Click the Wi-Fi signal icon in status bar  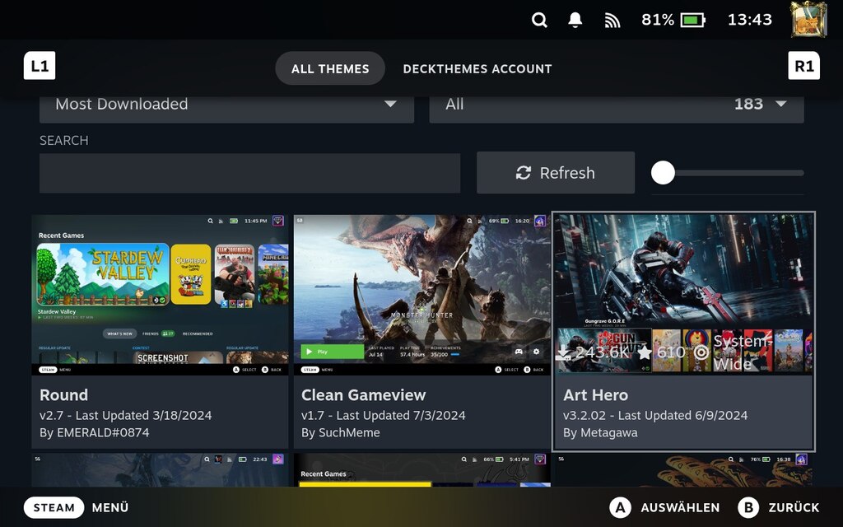pos(612,20)
